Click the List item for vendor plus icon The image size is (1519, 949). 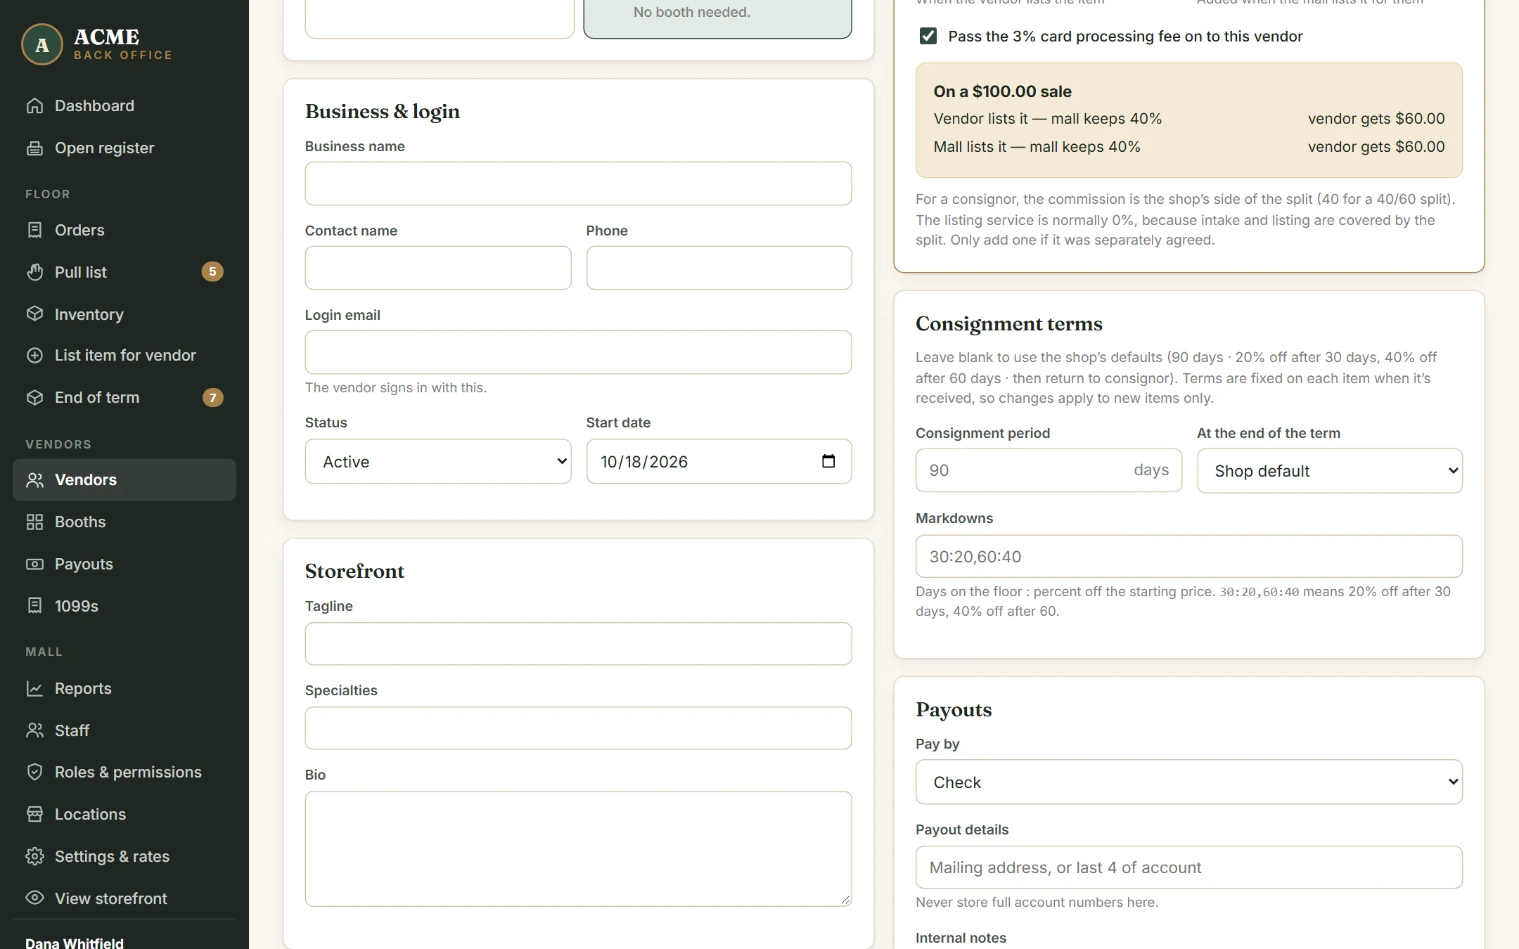(34, 356)
